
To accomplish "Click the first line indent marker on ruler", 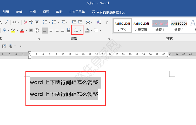I will click(30, 53).
